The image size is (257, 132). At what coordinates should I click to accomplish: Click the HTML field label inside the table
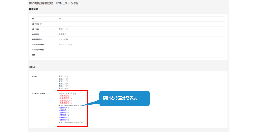[x=34, y=76]
